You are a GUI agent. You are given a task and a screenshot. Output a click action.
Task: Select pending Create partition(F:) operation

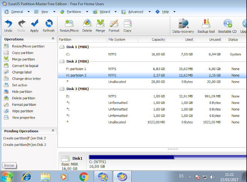tap(24, 138)
